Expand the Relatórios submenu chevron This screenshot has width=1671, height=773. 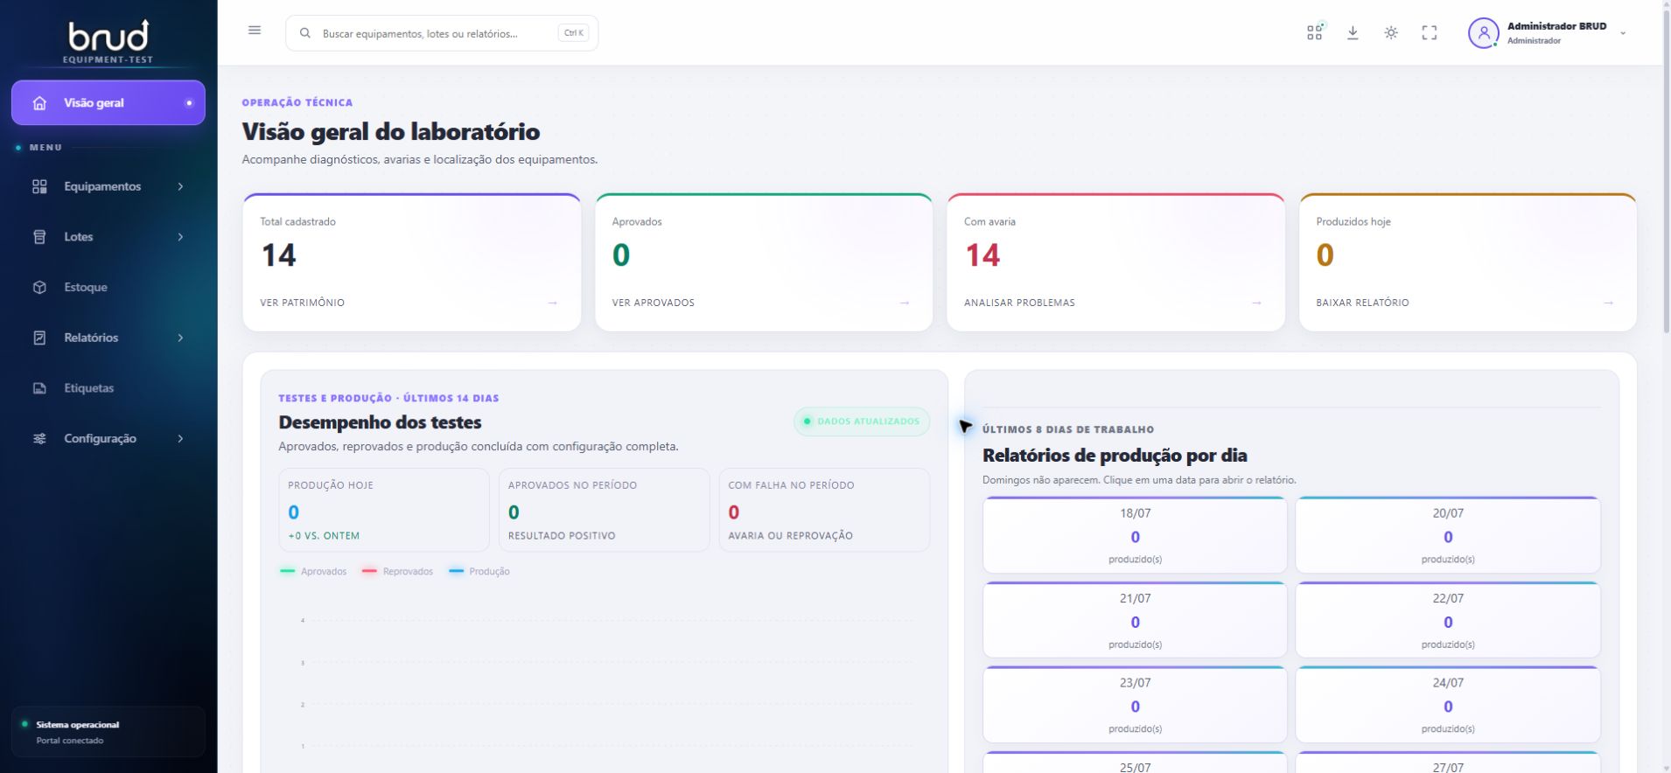point(180,338)
